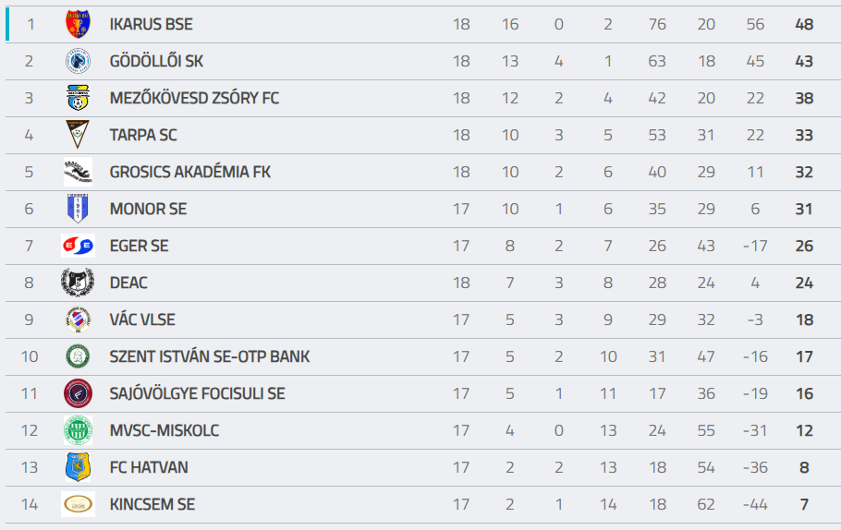Click the Sajóvölgye Focisuli SE badge
841x530 pixels.
pyautogui.click(x=78, y=393)
